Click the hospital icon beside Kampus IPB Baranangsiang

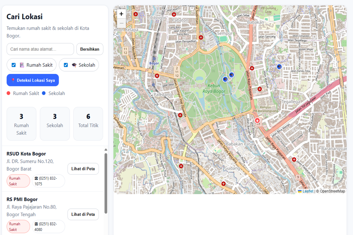point(257,121)
